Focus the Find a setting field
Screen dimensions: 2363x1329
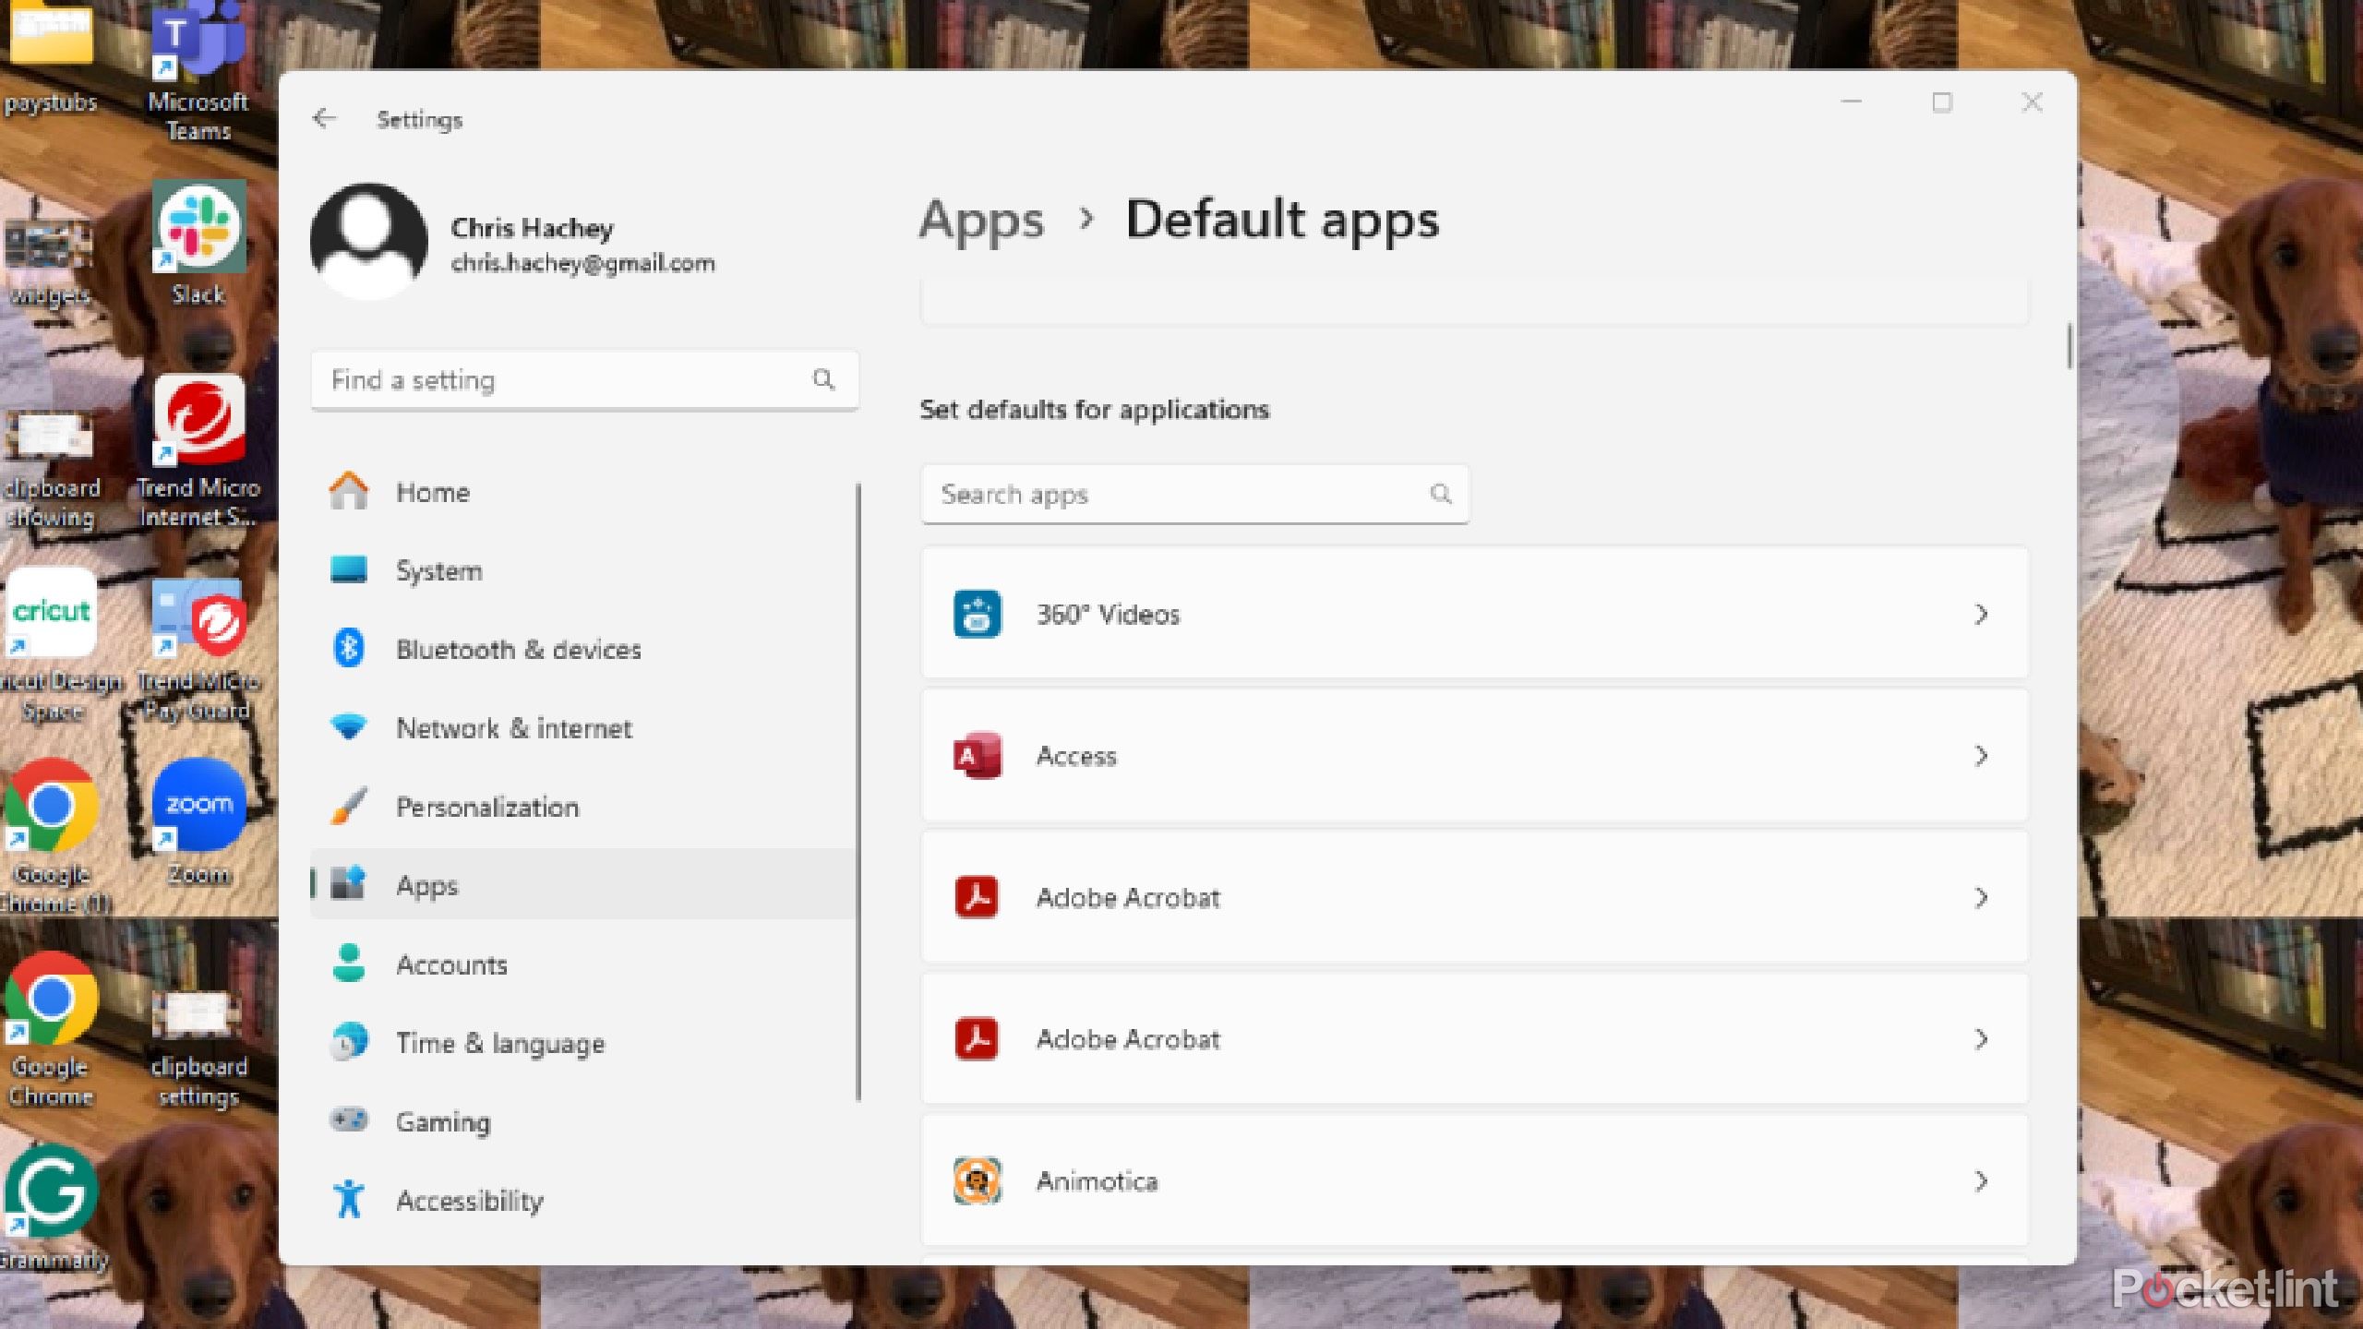584,379
